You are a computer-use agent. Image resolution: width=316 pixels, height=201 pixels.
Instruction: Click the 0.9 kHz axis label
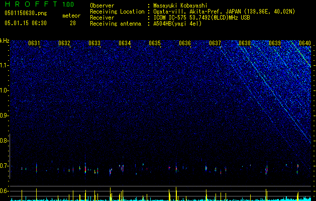pos(4,116)
